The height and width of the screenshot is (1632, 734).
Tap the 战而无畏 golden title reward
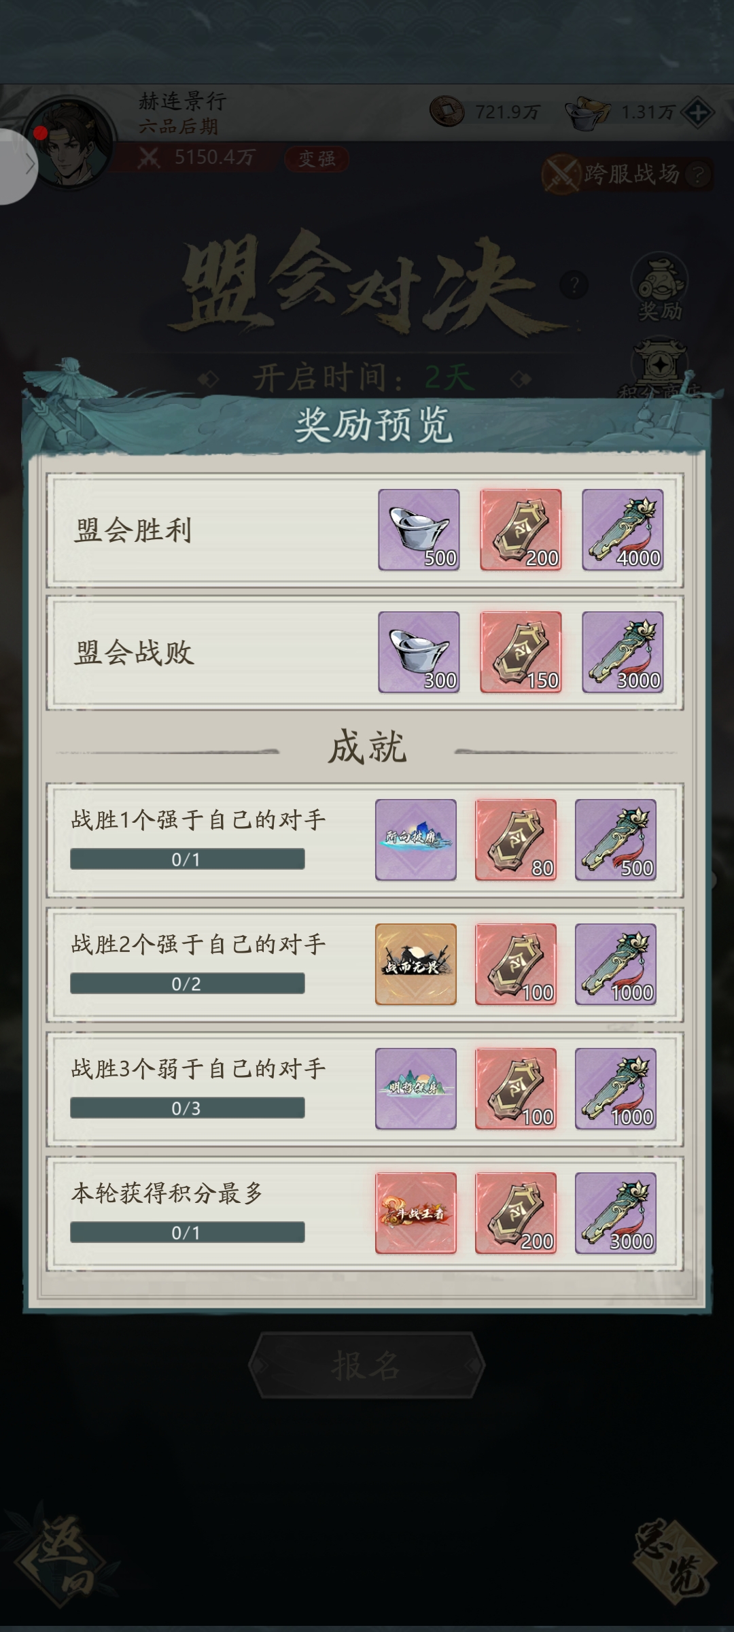pyautogui.click(x=416, y=964)
